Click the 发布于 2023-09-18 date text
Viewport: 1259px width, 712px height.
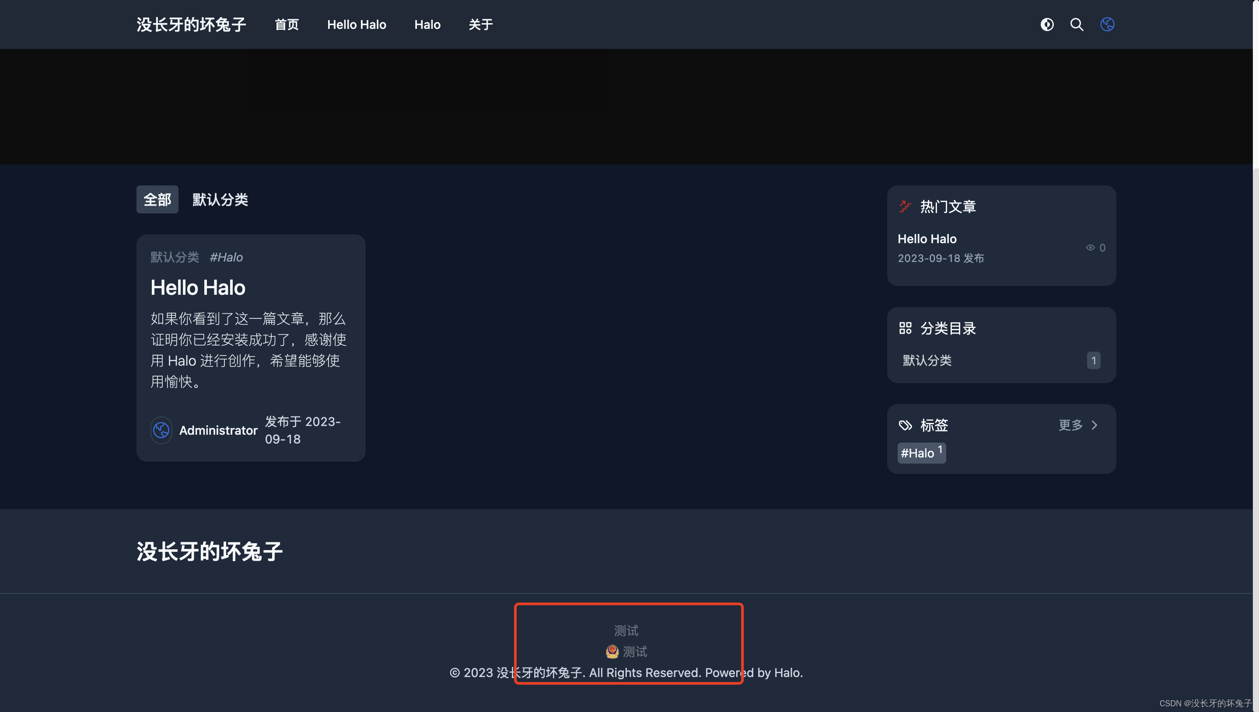pos(303,430)
